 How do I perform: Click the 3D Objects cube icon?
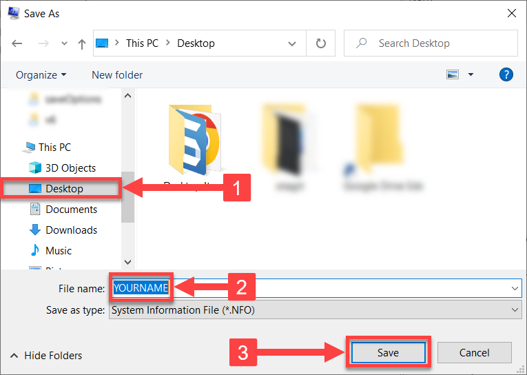[35, 168]
